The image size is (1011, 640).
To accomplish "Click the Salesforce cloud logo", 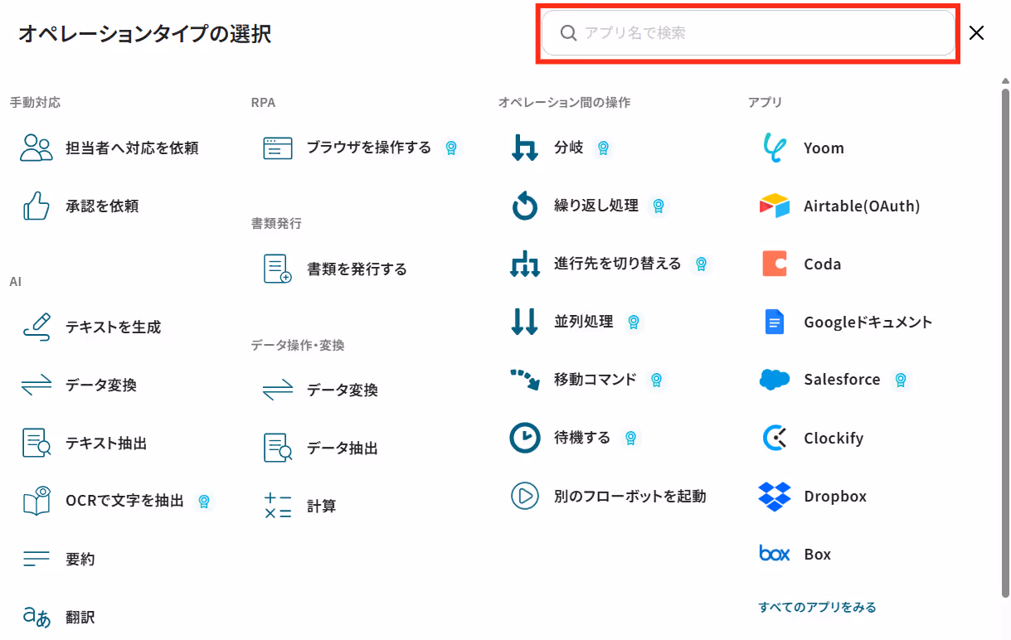I will pyautogui.click(x=775, y=380).
